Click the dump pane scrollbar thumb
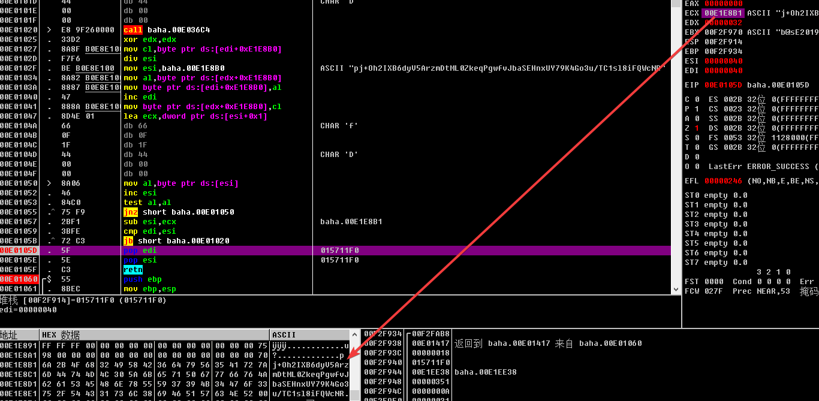The image size is (819, 401). click(x=354, y=394)
